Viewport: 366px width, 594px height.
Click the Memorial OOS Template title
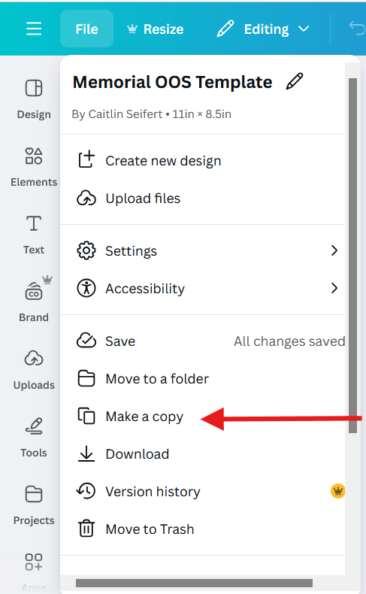pyautogui.click(x=173, y=82)
